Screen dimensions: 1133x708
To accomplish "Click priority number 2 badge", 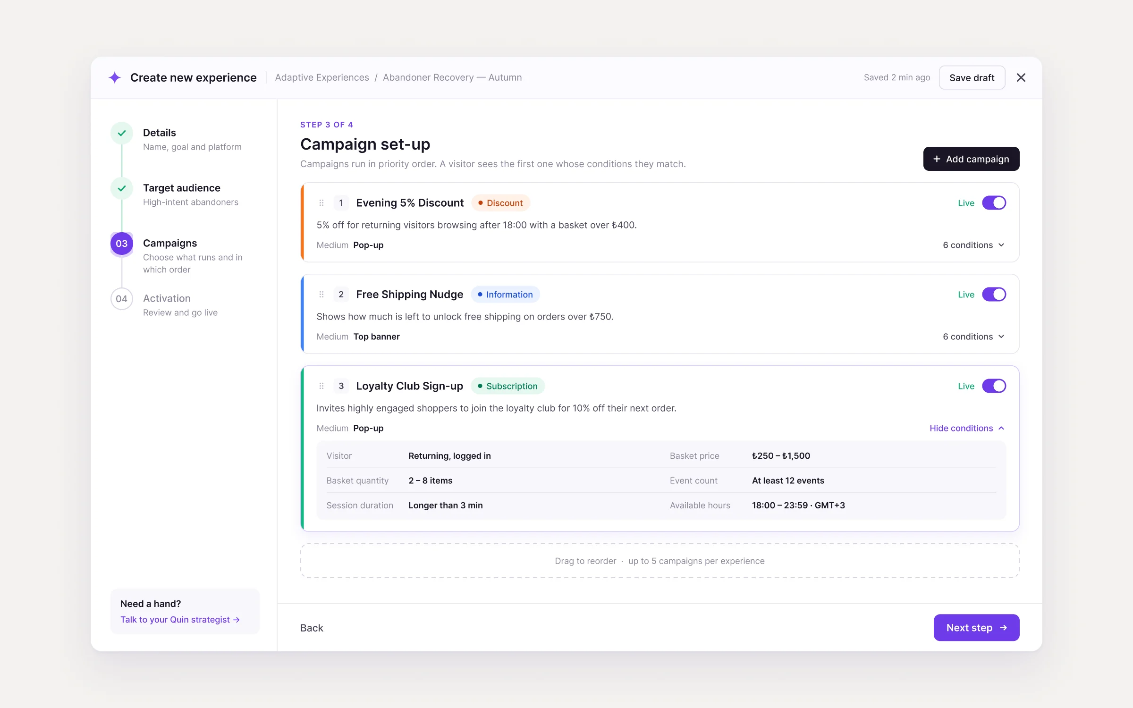I will pyautogui.click(x=341, y=295).
